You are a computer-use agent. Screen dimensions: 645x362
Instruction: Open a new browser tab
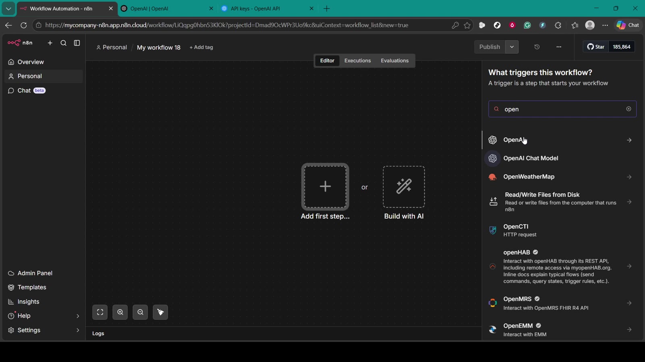327,8
